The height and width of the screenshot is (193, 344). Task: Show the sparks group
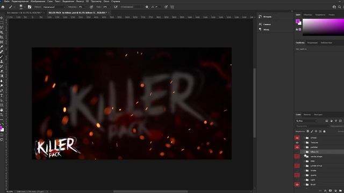(297, 175)
